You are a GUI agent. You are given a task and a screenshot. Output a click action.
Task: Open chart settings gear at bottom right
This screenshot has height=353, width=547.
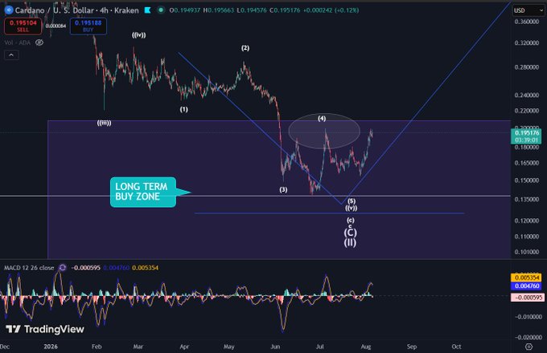[x=528, y=347]
